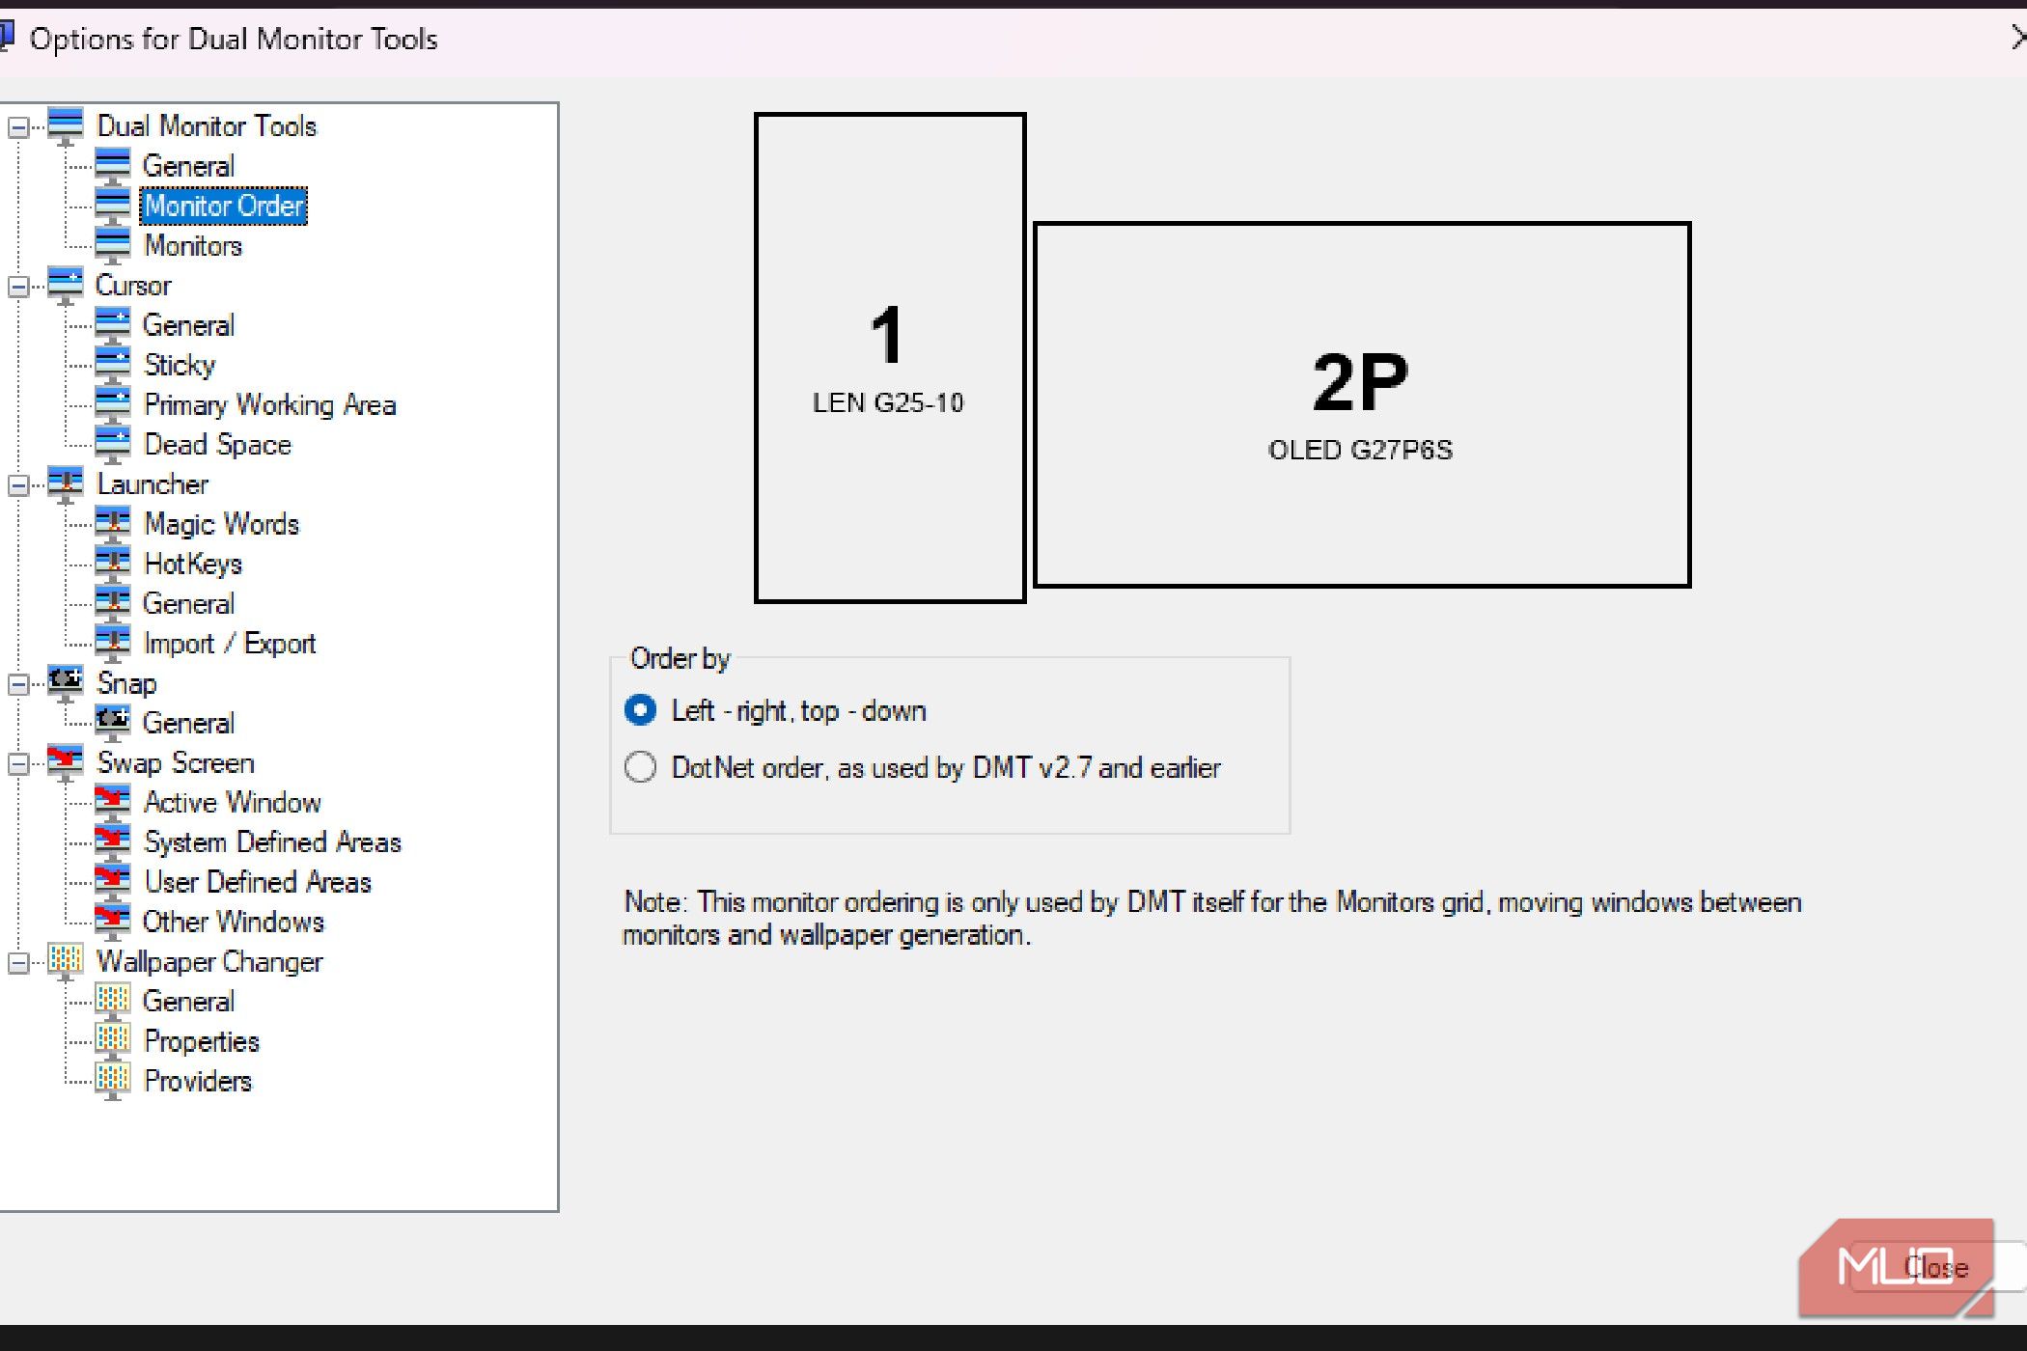This screenshot has height=1351, width=2027.
Task: Click the Cursor section icon
Action: pyautogui.click(x=66, y=286)
